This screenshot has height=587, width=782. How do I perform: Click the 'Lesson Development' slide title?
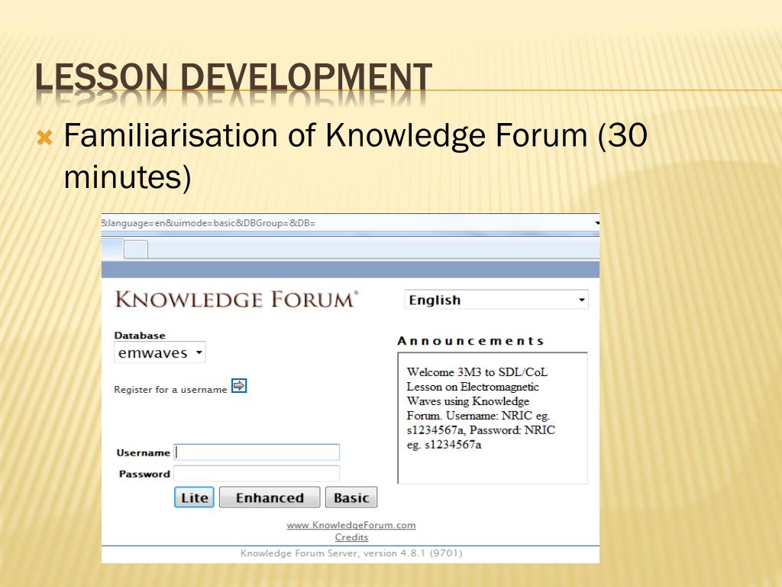[234, 77]
